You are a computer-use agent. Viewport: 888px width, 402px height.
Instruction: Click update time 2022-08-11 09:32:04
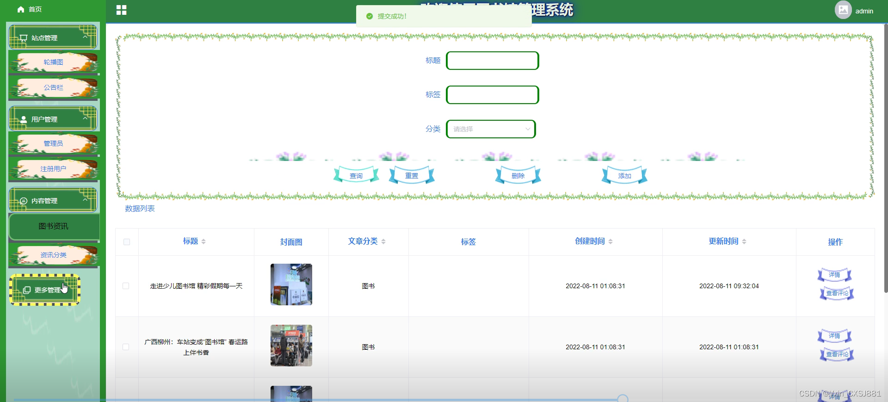click(x=729, y=286)
